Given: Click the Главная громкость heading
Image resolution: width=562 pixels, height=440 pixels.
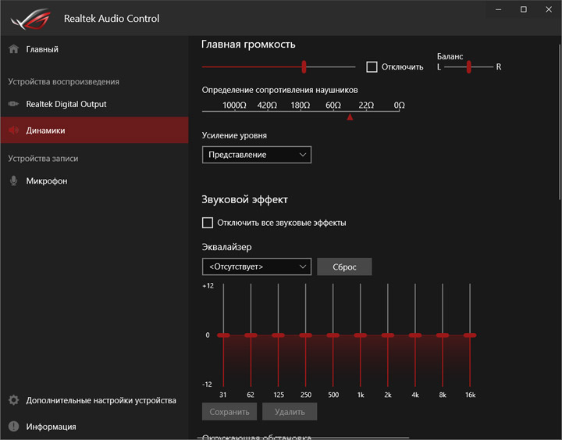Looking at the screenshot, I should (x=248, y=44).
